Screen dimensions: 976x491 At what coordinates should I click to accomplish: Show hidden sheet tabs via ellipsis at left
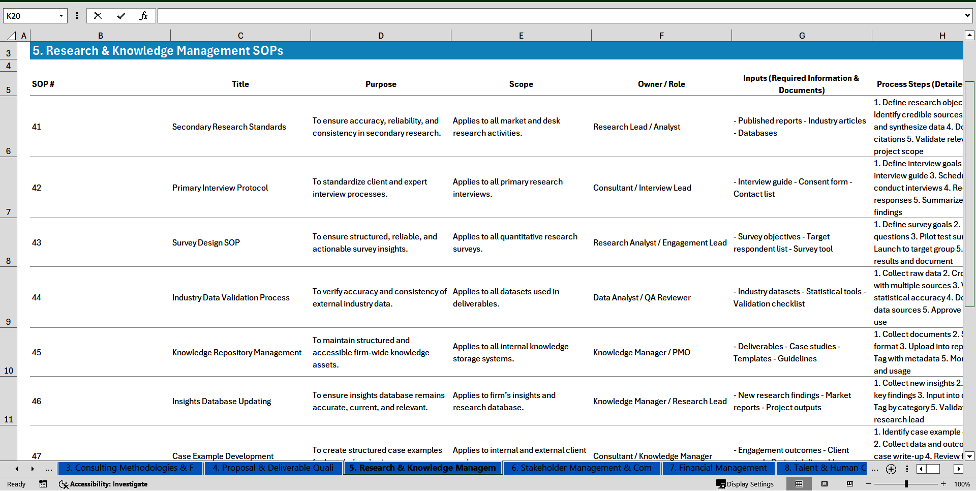(x=49, y=469)
